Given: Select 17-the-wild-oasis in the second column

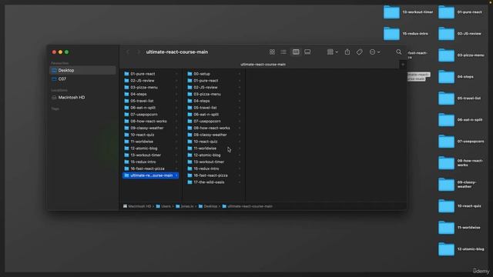Looking at the screenshot, I should click(x=214, y=182).
